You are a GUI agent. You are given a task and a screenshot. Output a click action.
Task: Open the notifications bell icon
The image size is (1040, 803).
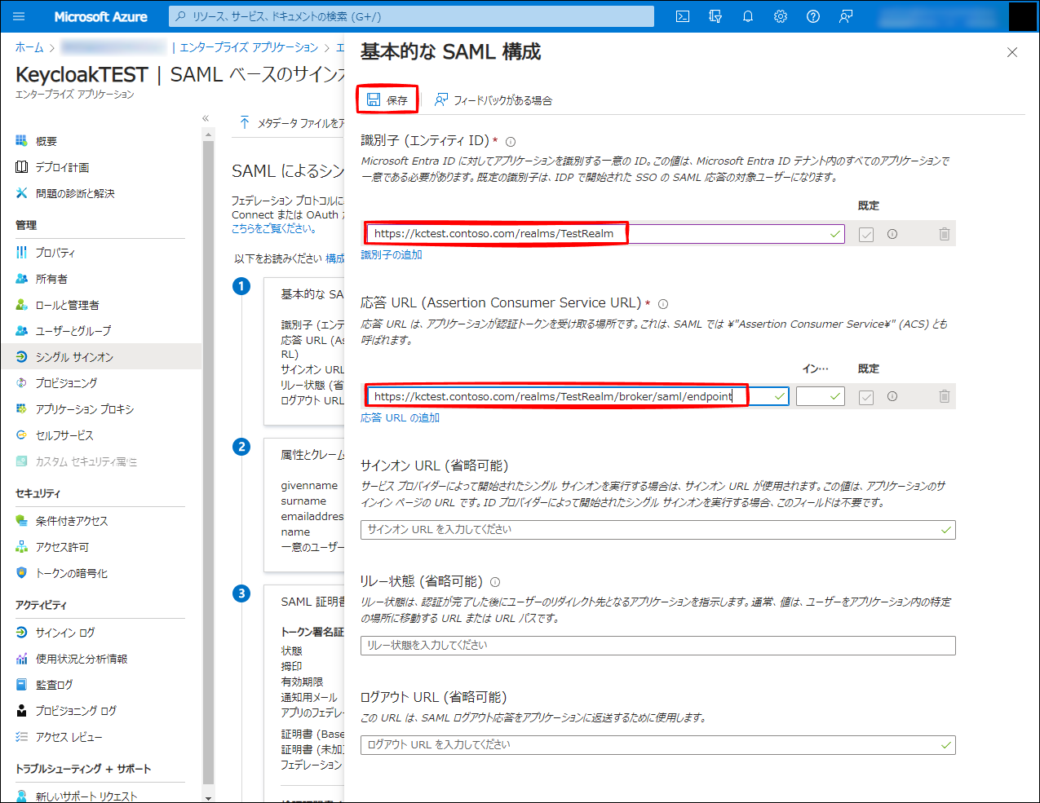tap(748, 16)
